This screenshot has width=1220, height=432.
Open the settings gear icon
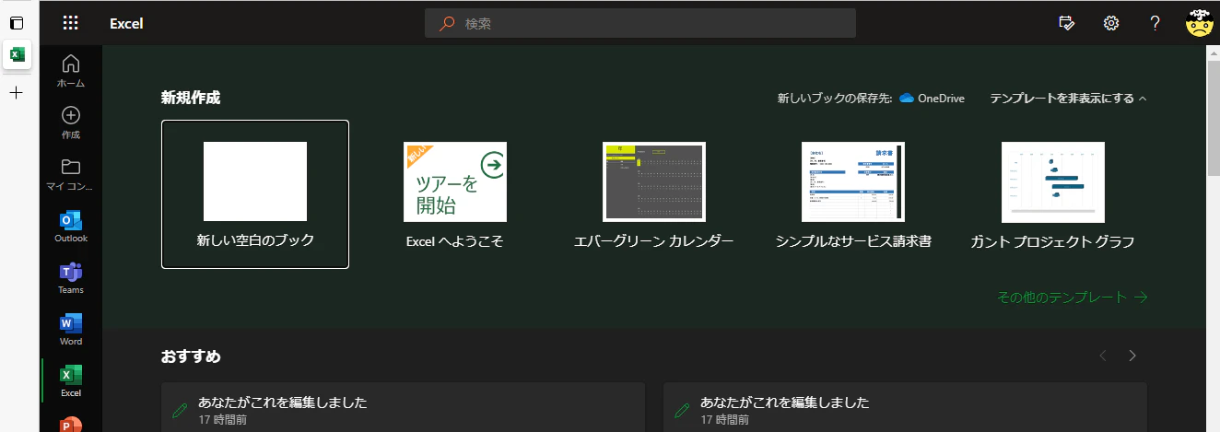click(x=1111, y=23)
